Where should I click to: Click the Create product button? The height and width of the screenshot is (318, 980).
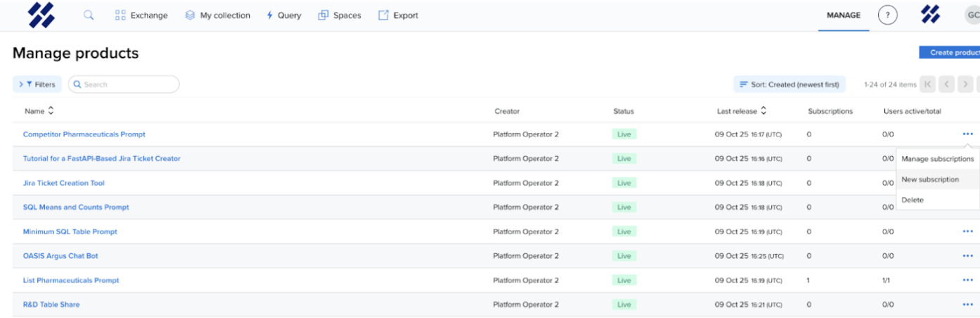point(950,53)
